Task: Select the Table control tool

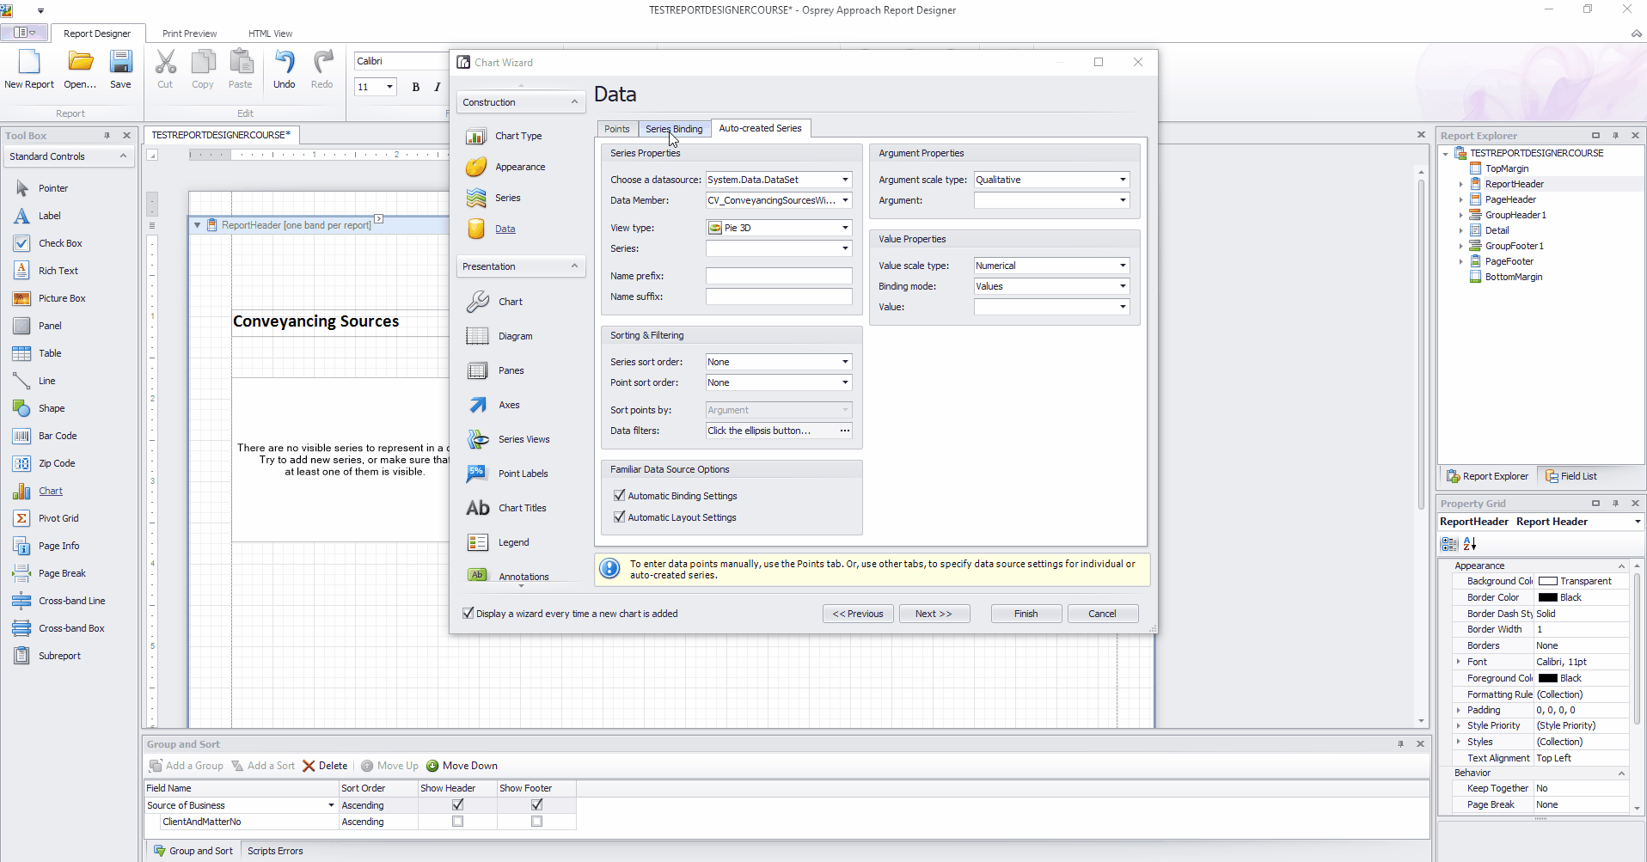Action: pyautogui.click(x=50, y=353)
